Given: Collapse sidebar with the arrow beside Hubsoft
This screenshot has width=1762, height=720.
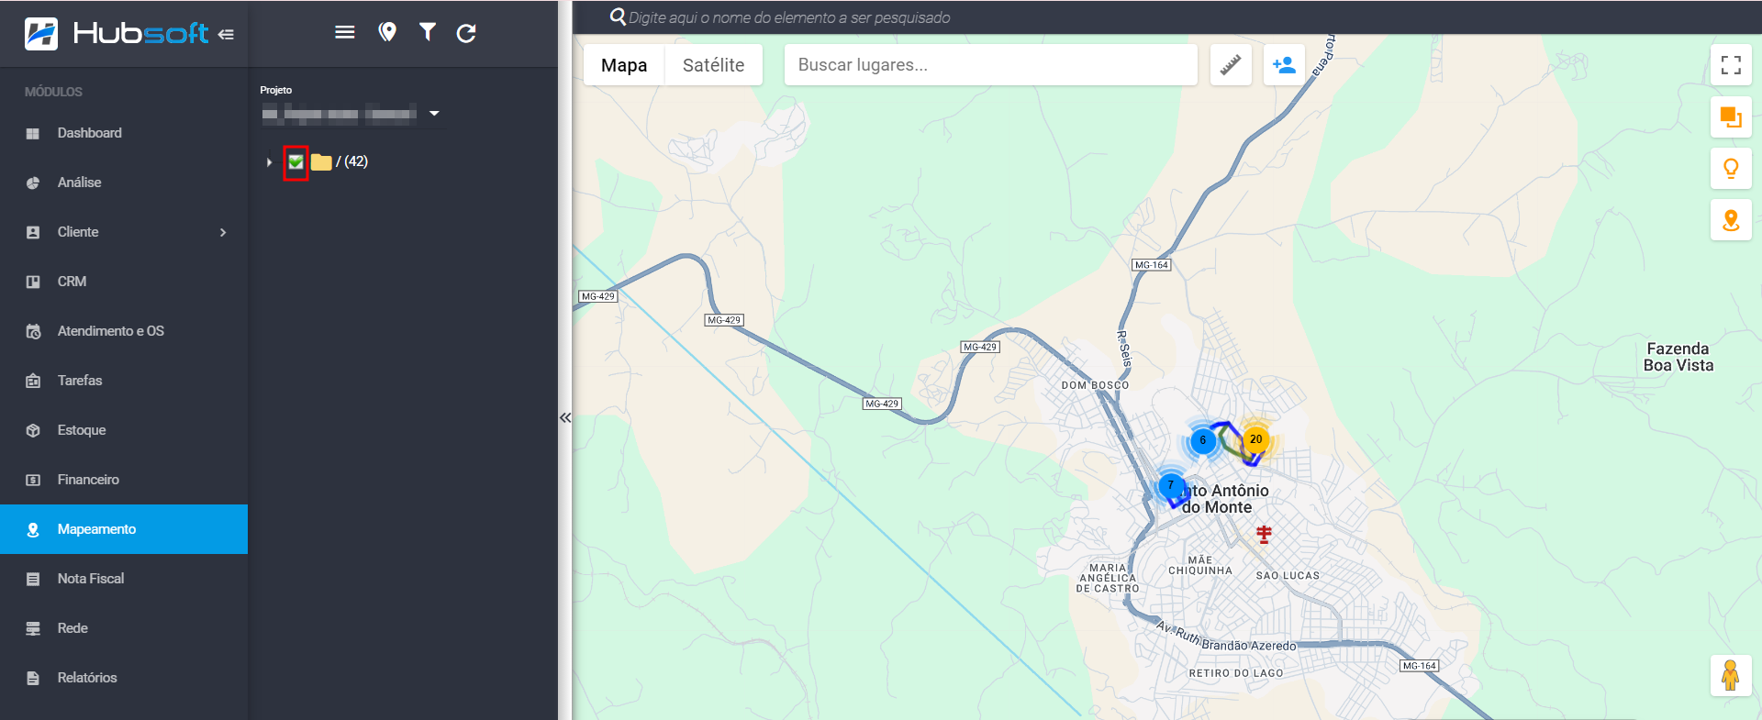Looking at the screenshot, I should pos(226,35).
